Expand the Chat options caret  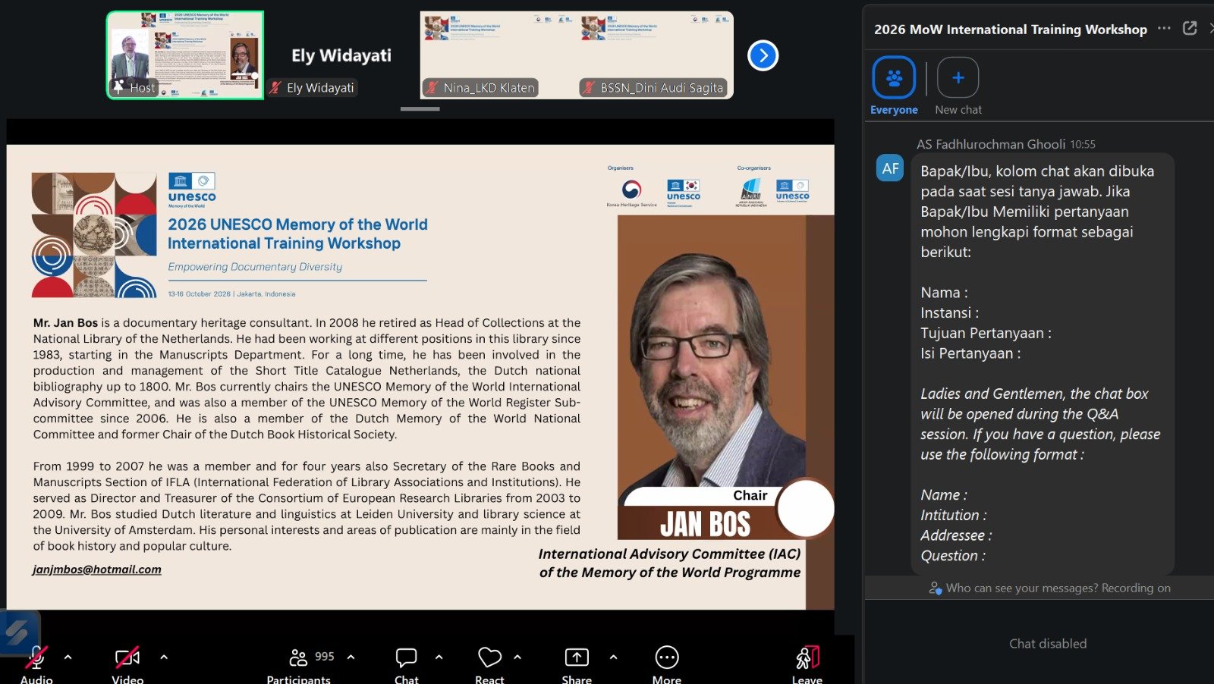tap(439, 657)
